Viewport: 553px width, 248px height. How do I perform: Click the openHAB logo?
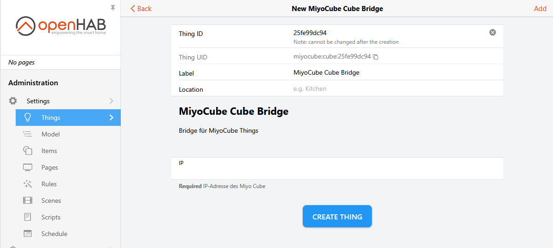tap(61, 26)
